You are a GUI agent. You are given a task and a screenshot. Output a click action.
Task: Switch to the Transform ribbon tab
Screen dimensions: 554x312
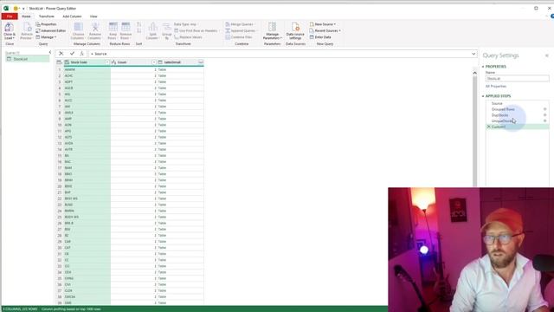click(x=47, y=16)
